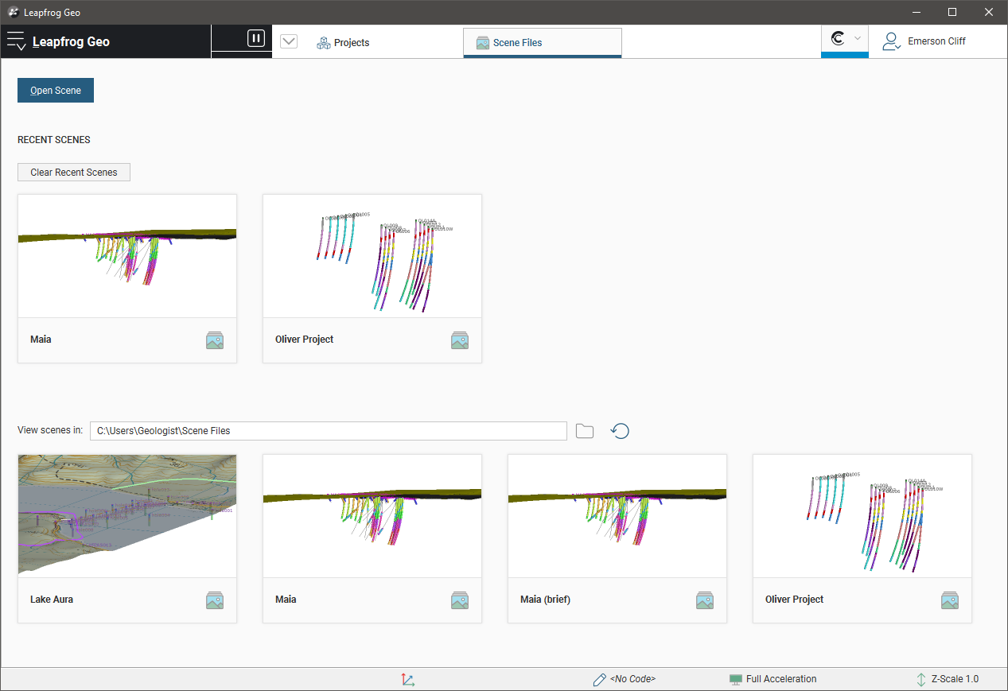The width and height of the screenshot is (1008, 691).
Task: Click the Z-Scale 1.0 status entry
Action: click(947, 679)
